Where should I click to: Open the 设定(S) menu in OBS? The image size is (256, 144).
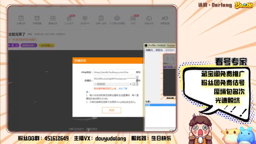coord(159,50)
